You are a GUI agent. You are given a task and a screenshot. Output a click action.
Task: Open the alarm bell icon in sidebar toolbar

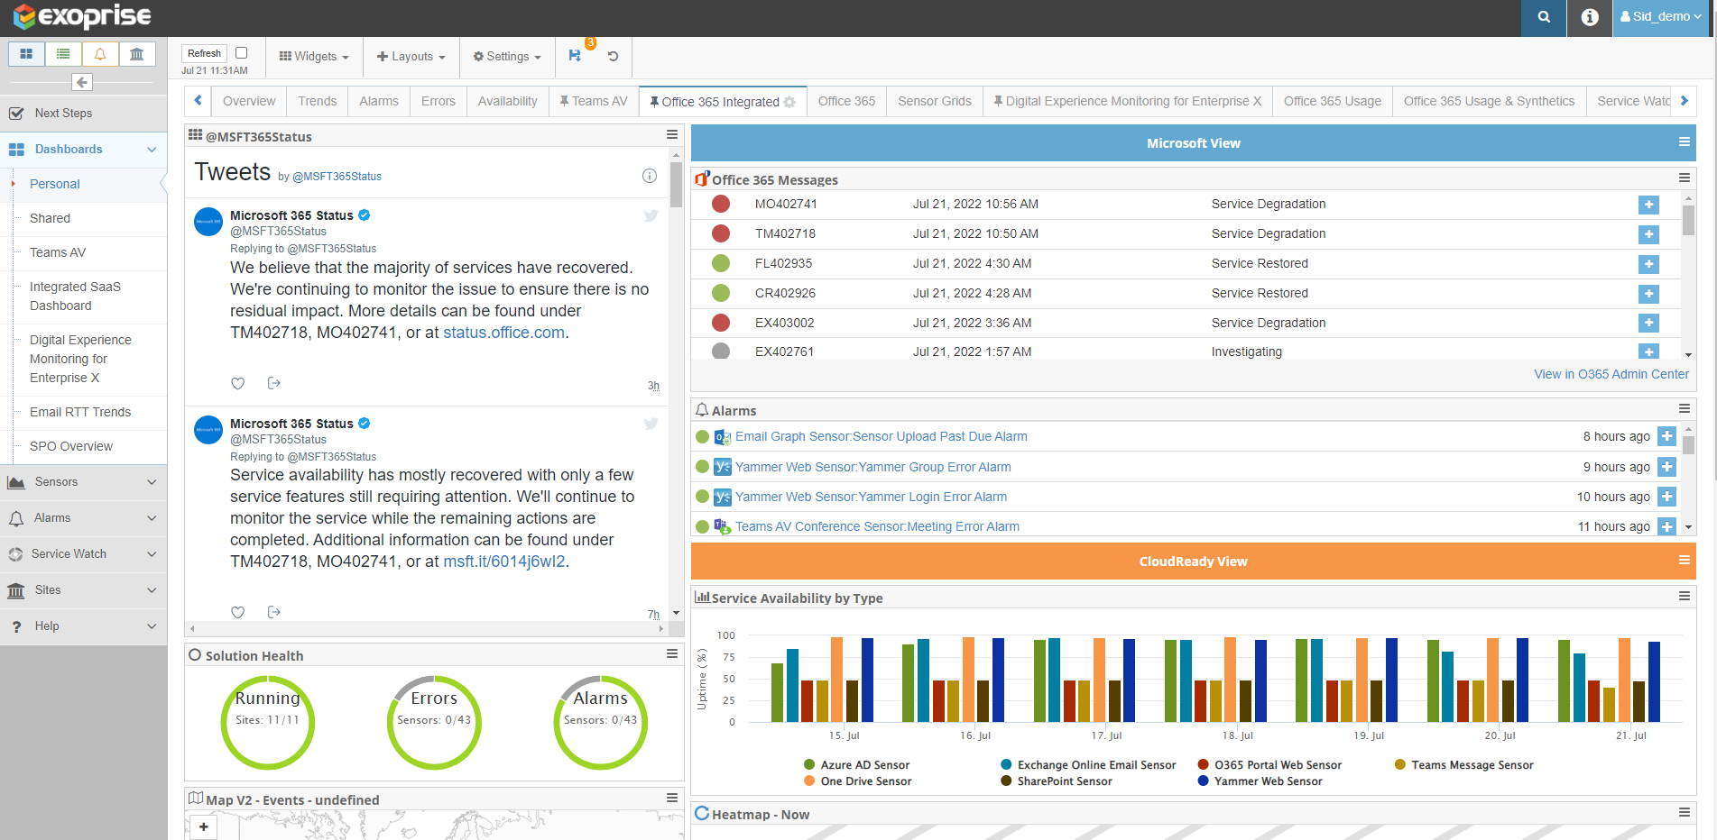pos(100,54)
